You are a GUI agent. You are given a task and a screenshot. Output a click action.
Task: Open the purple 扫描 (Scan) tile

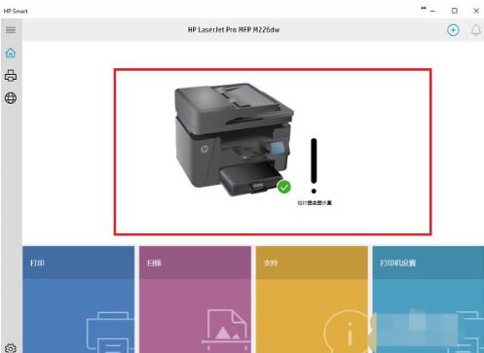[x=195, y=300]
